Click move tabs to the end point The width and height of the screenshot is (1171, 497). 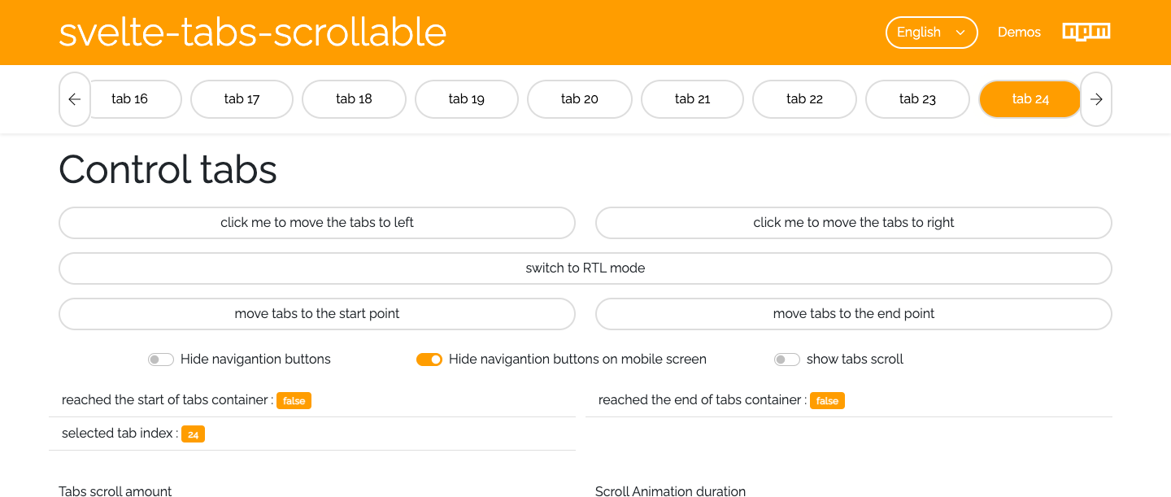pyautogui.click(x=854, y=314)
